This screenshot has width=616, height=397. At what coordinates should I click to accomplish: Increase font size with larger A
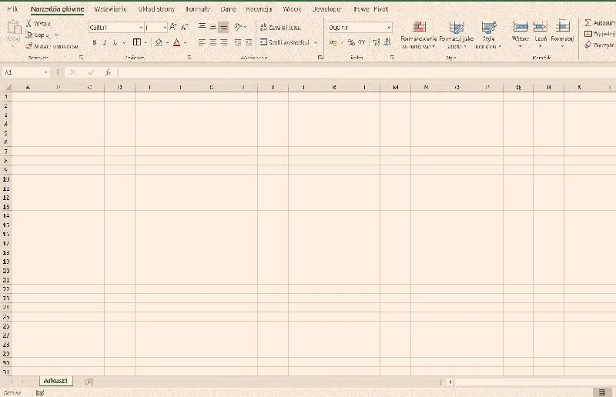(173, 27)
